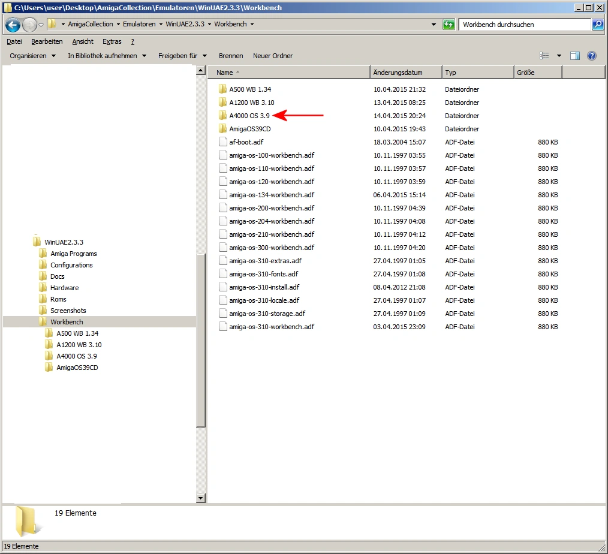Open view options dropdown arrow

(x=559, y=56)
